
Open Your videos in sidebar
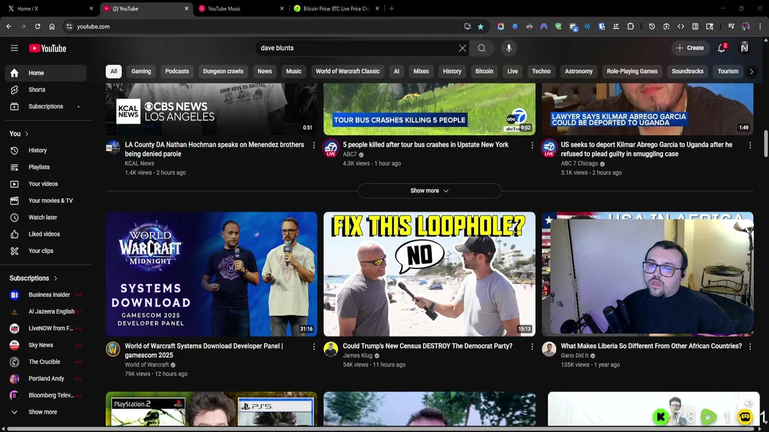(x=46, y=184)
